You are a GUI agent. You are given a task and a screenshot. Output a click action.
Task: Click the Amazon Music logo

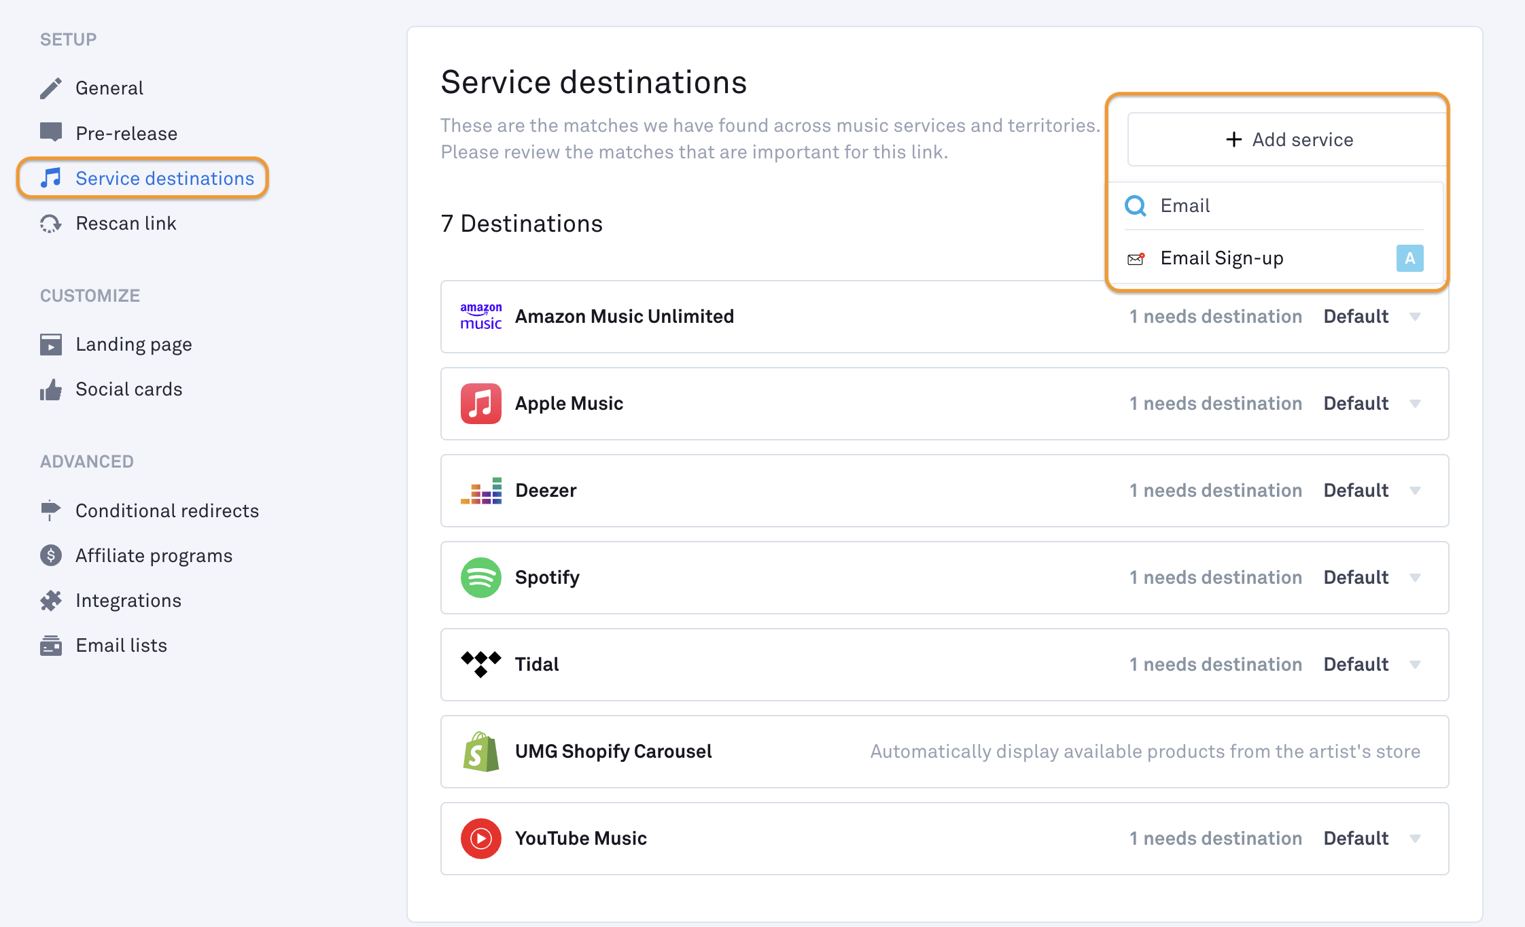click(481, 317)
